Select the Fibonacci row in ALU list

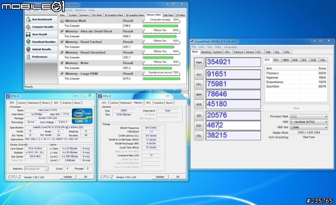(x=296, y=73)
